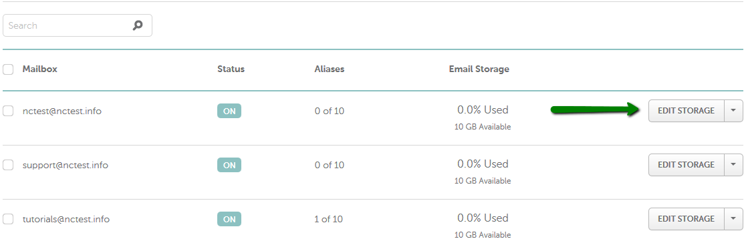
Task: Toggle the ON status for tutorials@nctest.info
Action: (x=229, y=219)
